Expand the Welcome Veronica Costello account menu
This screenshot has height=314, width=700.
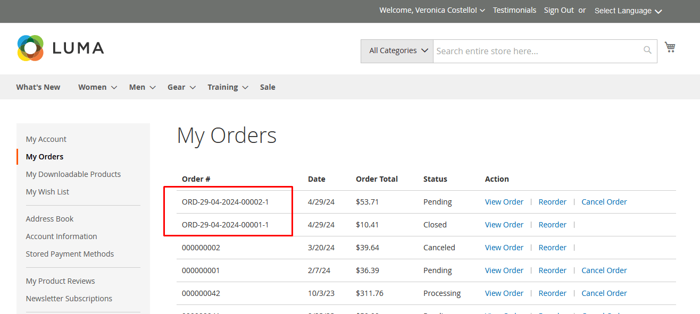431,11
